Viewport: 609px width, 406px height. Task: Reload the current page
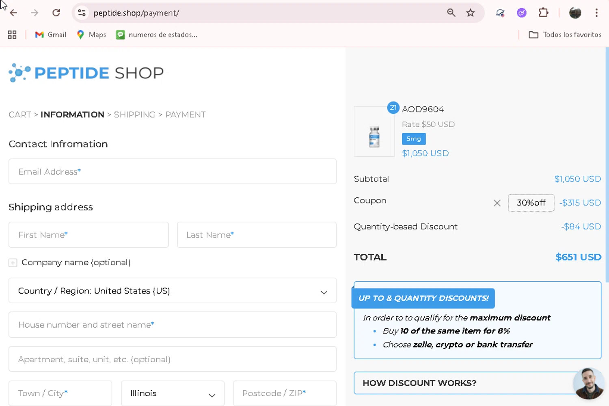[56, 13]
